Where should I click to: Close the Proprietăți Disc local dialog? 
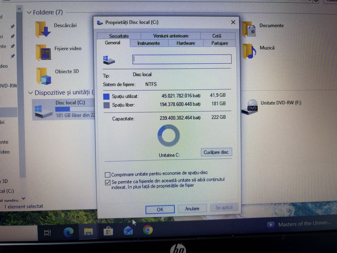click(233, 22)
